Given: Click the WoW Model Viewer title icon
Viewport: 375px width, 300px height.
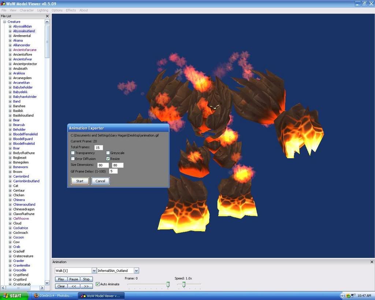Looking at the screenshot, I should tap(3, 4).
